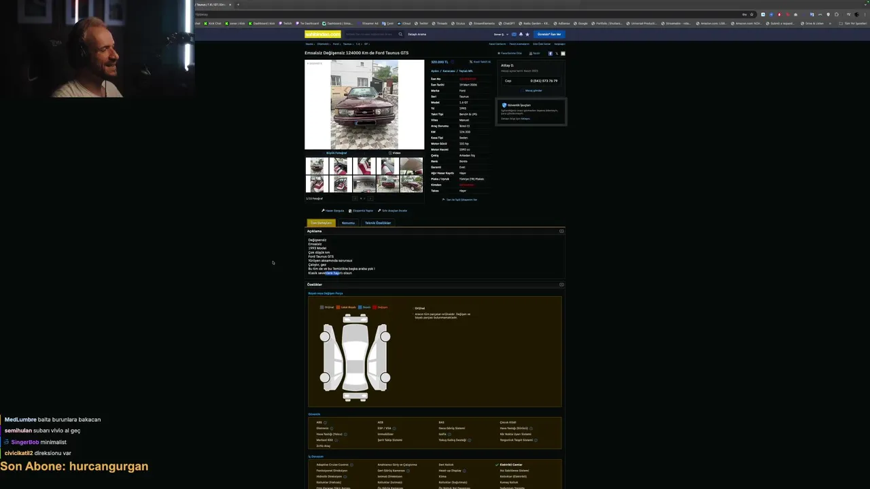This screenshot has height=489, width=870.
Task: Click the Hasar Sorgula link
Action: (333, 211)
